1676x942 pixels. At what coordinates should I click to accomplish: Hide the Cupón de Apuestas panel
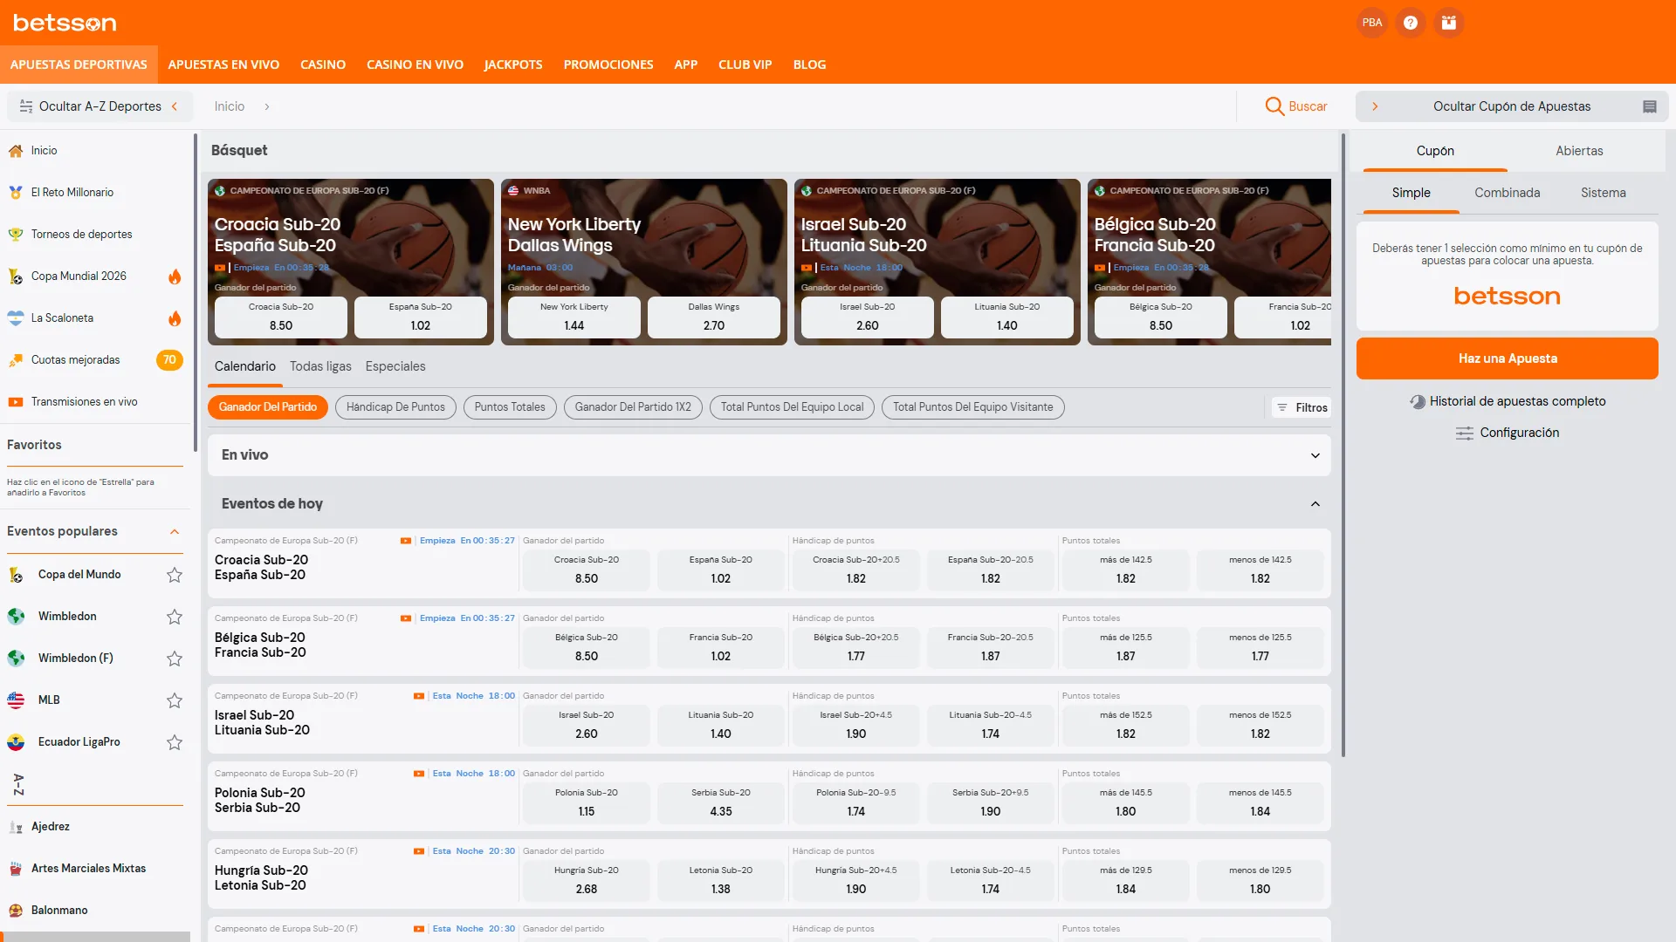[1511, 106]
